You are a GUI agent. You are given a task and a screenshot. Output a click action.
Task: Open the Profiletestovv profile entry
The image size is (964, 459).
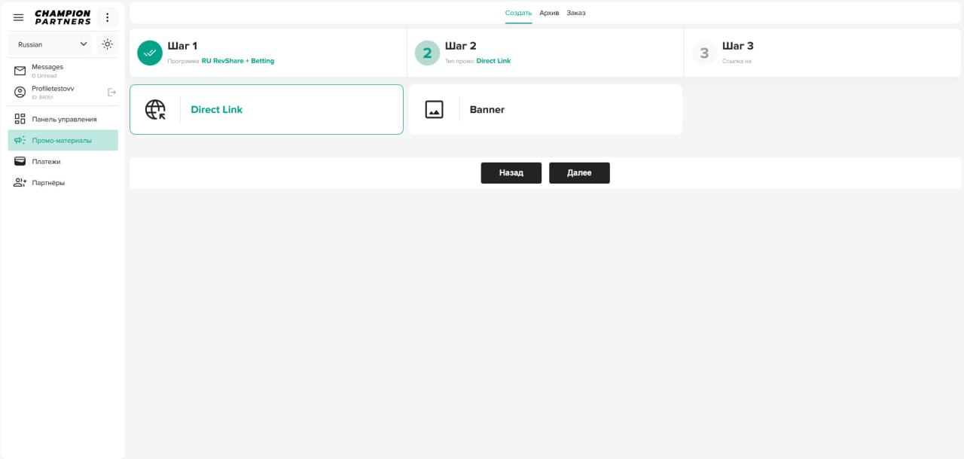coord(53,92)
